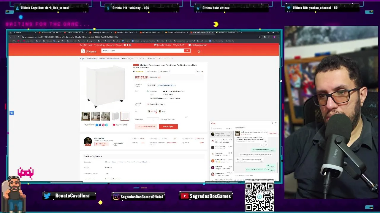Click Denunciar link near product title
Viewport: 380px width, 213px height.
(x=200, y=71)
